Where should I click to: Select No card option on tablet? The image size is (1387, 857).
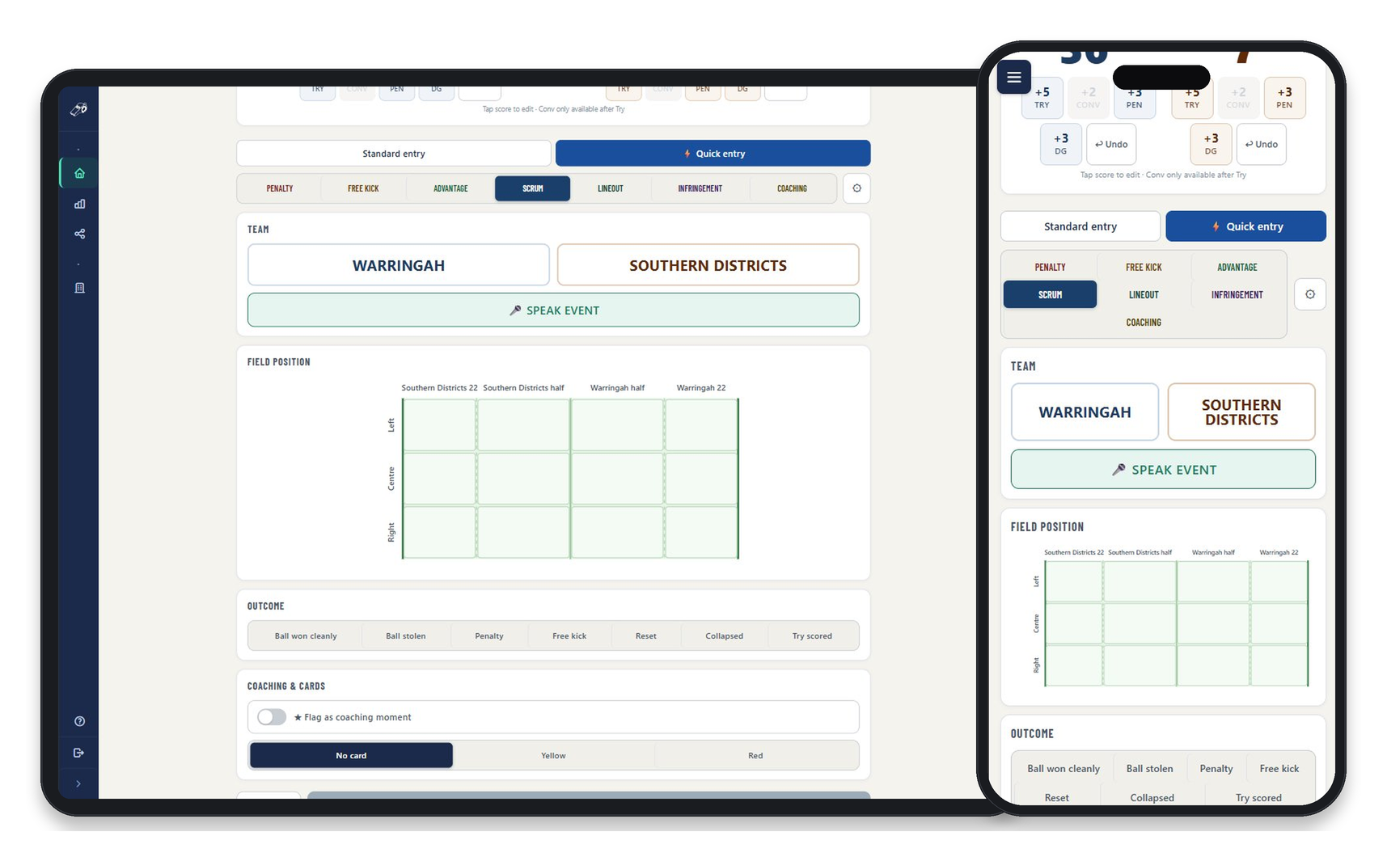pos(351,755)
